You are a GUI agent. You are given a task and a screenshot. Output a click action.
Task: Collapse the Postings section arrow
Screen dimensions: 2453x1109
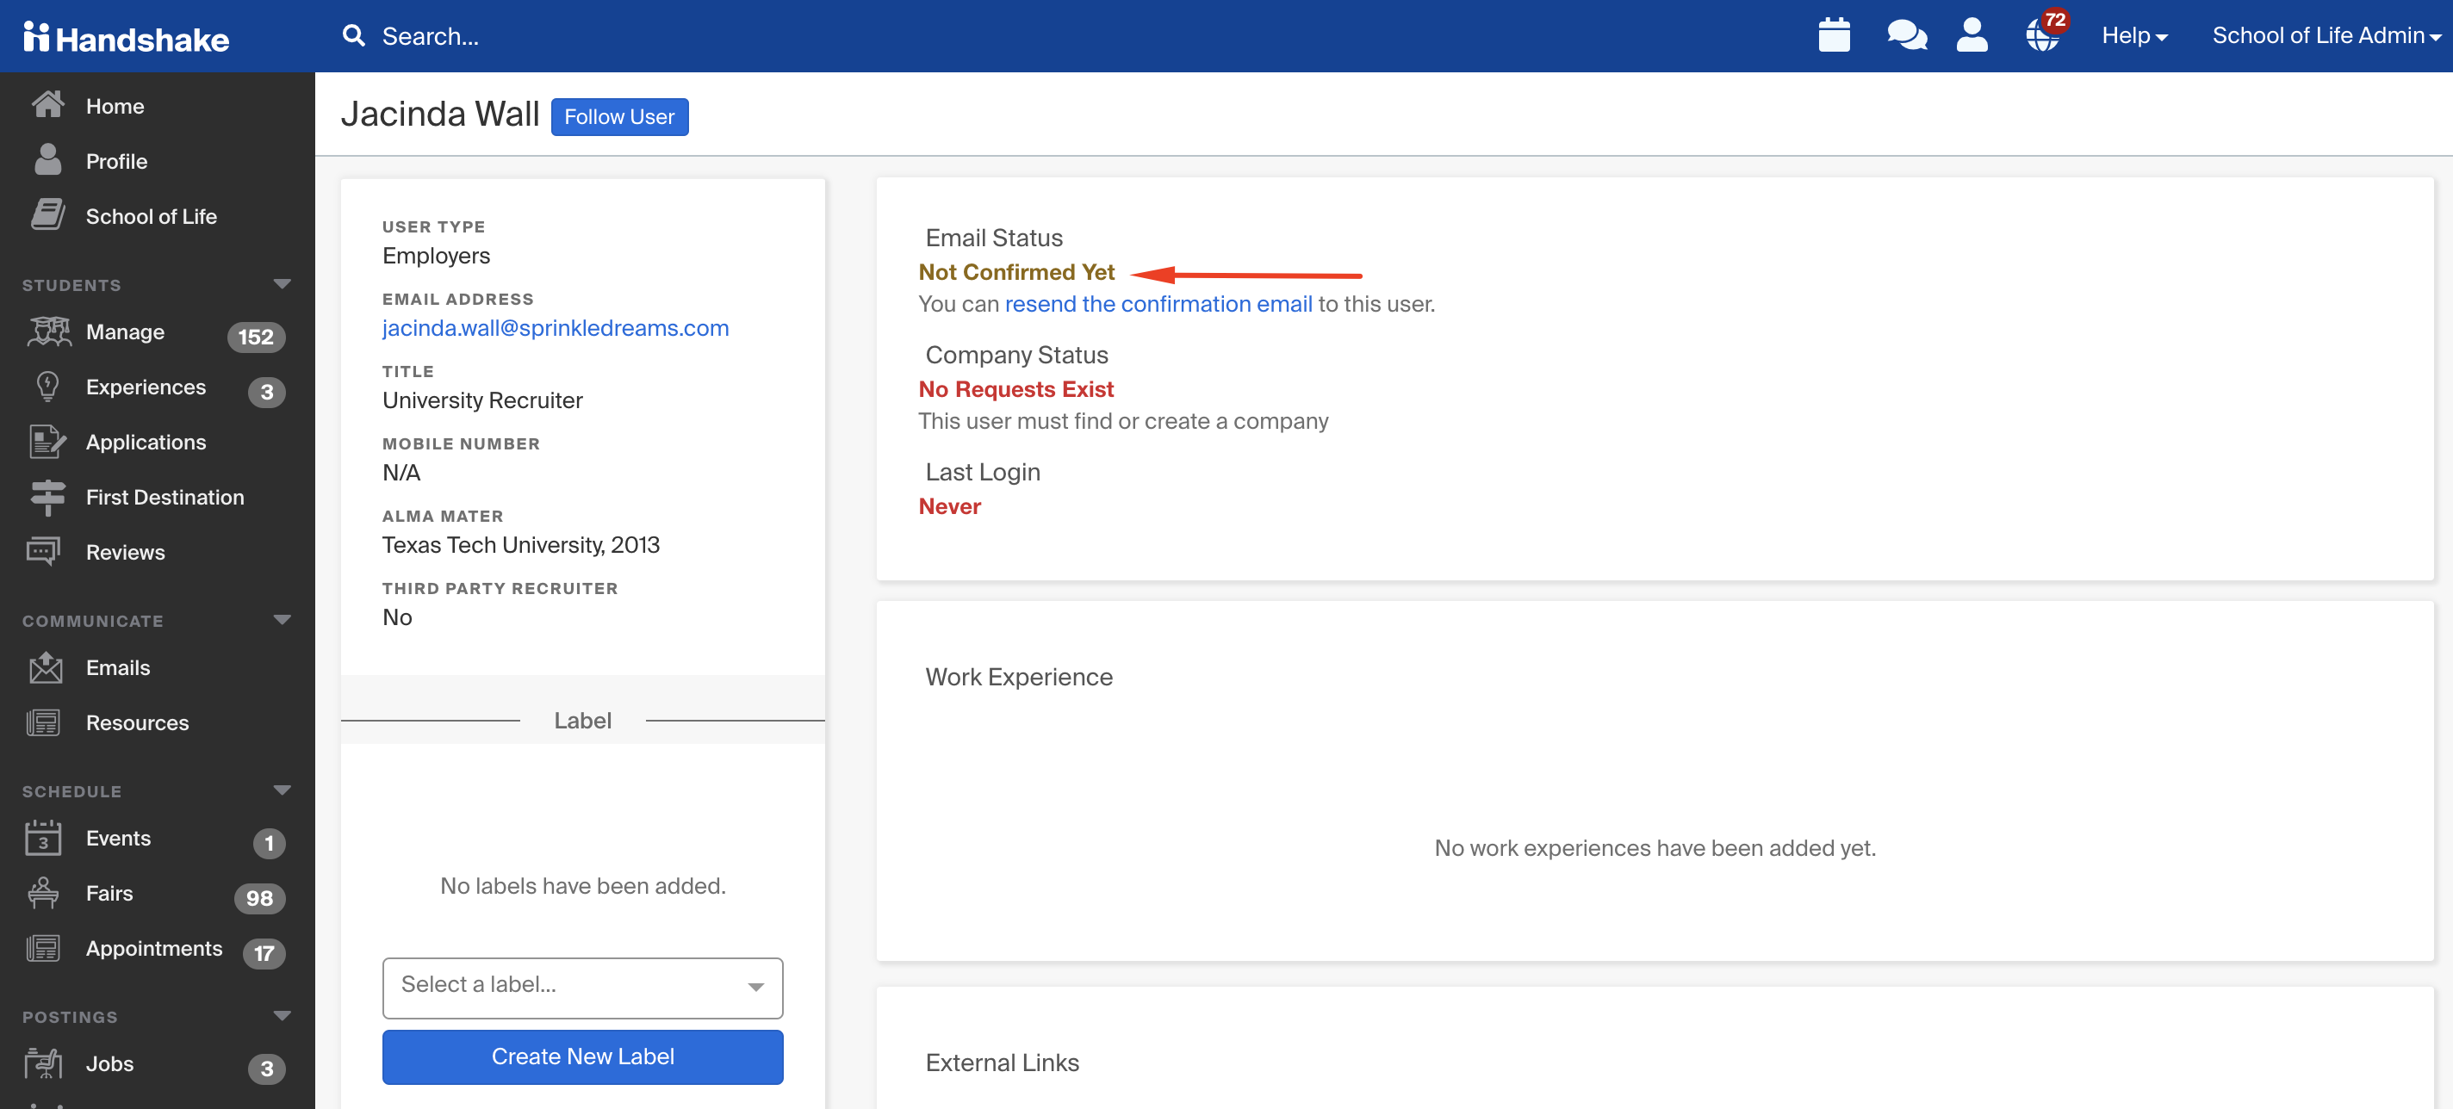282,1016
